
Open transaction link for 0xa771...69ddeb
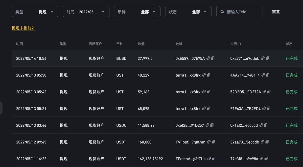tap(263, 58)
